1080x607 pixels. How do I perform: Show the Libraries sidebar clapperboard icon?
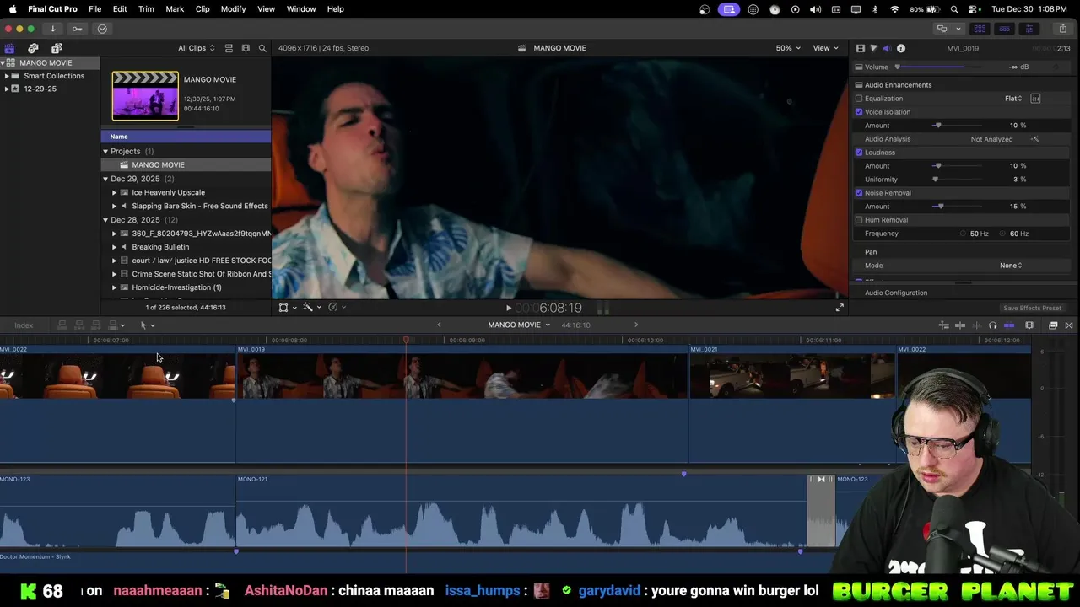[9, 48]
